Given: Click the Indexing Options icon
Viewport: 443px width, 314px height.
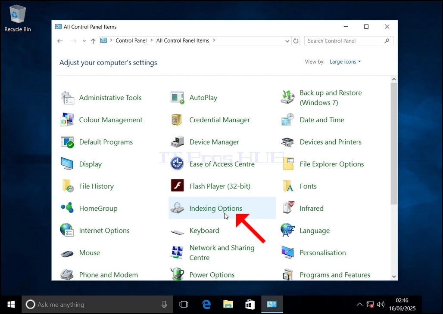Looking at the screenshot, I should [178, 208].
